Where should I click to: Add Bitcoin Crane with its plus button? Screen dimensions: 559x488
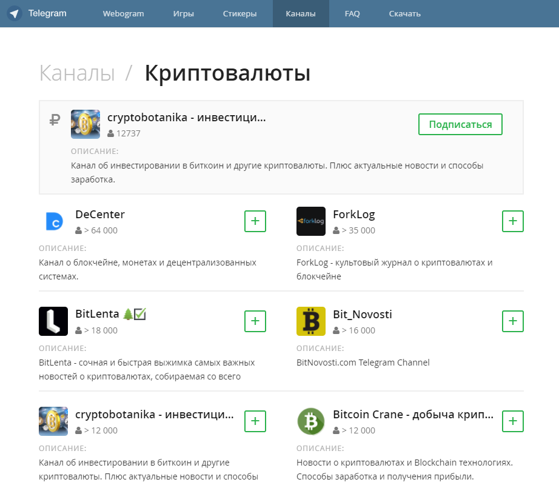point(512,421)
